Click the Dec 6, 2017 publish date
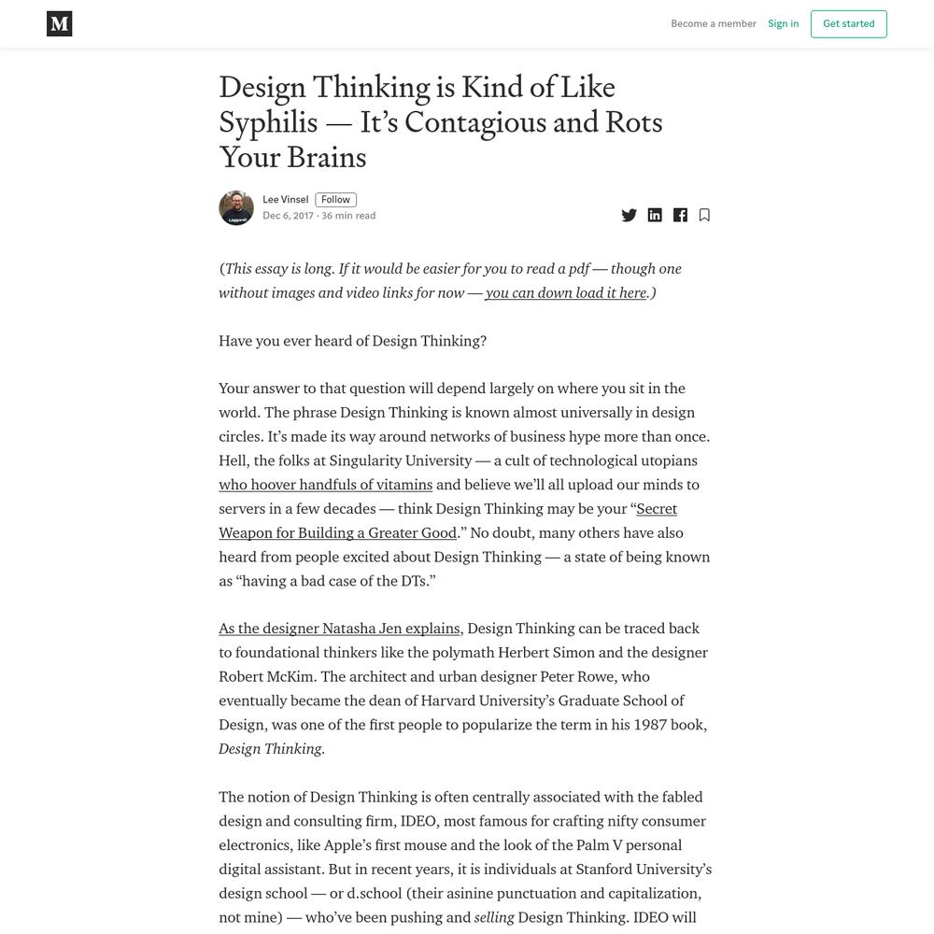This screenshot has width=934, height=934. pyautogui.click(x=288, y=216)
